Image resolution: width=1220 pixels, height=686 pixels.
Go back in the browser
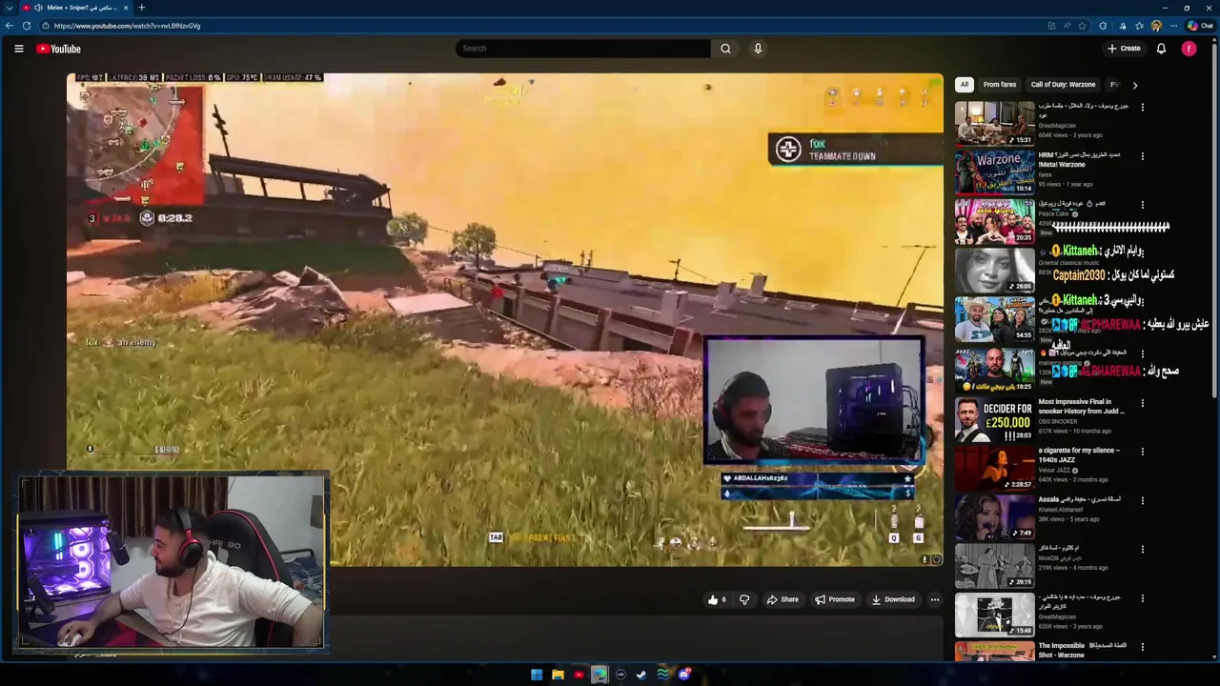tap(10, 26)
